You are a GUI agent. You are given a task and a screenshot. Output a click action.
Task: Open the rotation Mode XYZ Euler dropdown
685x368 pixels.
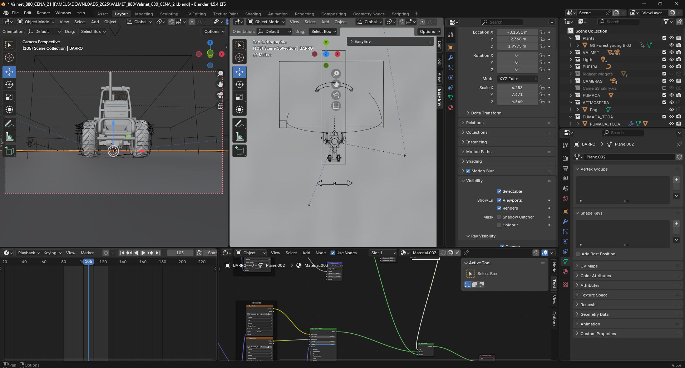coord(517,79)
